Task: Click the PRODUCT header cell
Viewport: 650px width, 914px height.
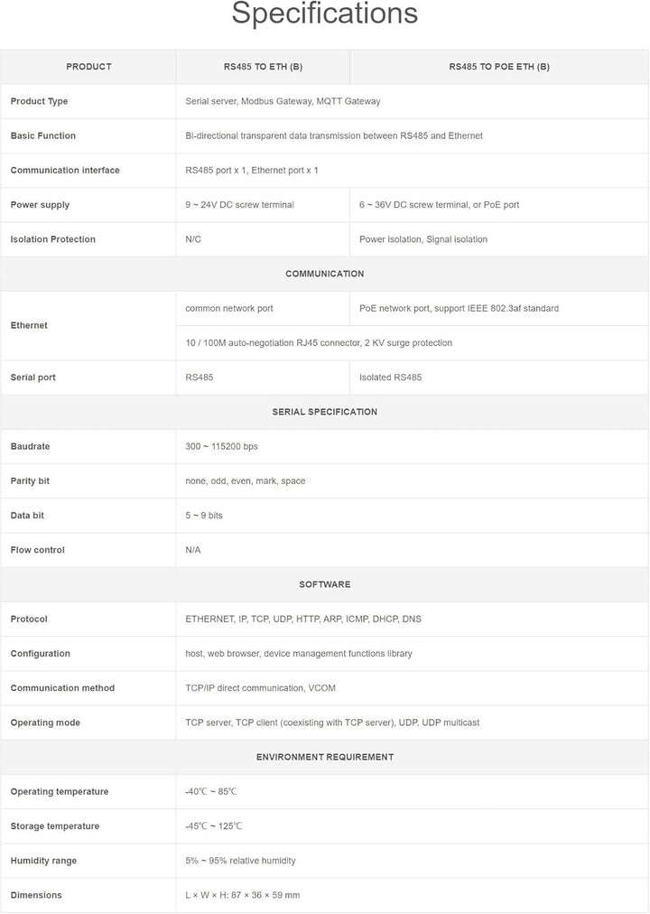Action: (x=88, y=67)
